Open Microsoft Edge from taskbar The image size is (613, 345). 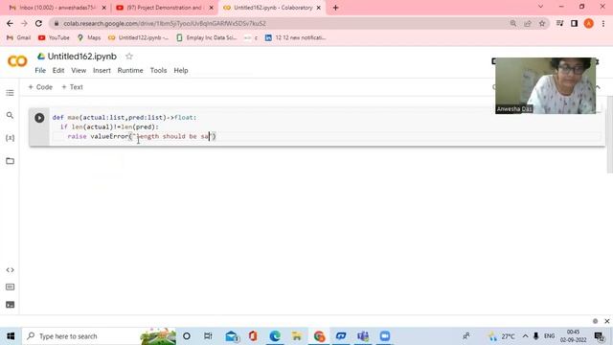click(x=275, y=336)
